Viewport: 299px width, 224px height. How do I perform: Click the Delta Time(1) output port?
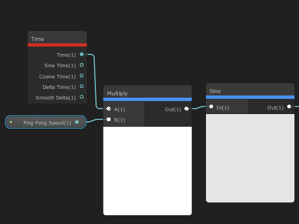point(81,86)
